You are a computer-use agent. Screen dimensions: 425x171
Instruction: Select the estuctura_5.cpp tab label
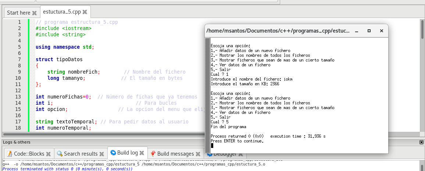tap(62, 12)
